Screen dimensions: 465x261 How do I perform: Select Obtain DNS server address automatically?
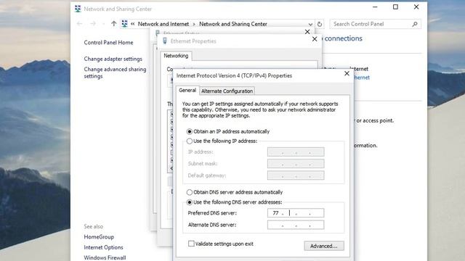click(x=190, y=192)
